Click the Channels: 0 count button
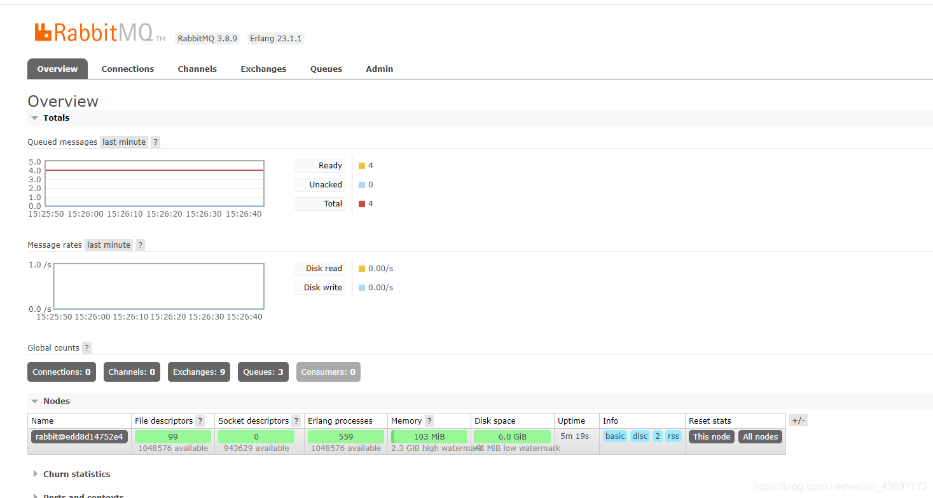The width and height of the screenshot is (933, 498). coord(132,372)
